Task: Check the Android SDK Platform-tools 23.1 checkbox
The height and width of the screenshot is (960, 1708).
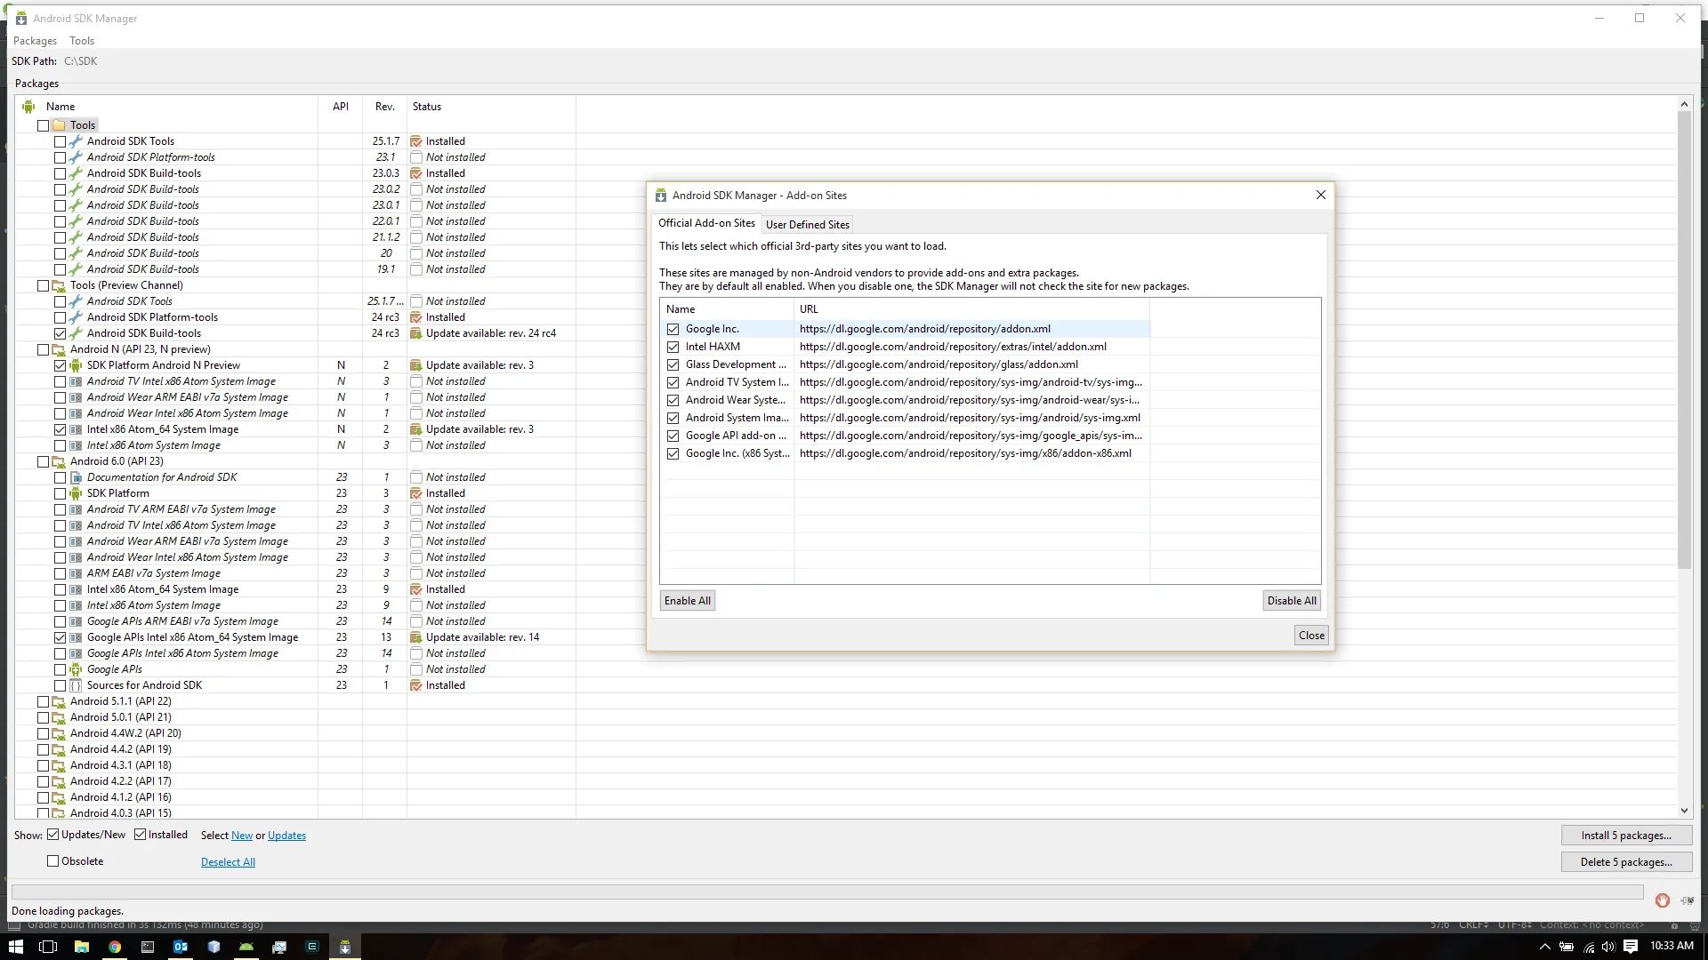Action: point(60,157)
